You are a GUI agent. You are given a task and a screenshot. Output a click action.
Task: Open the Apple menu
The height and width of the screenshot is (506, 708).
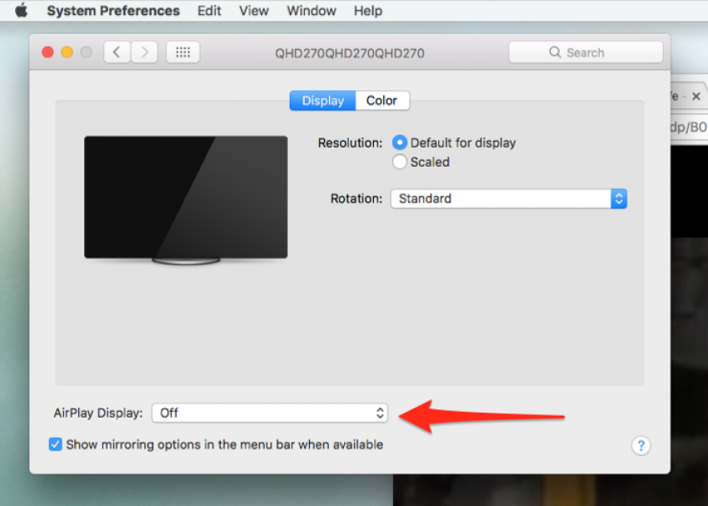(20, 10)
